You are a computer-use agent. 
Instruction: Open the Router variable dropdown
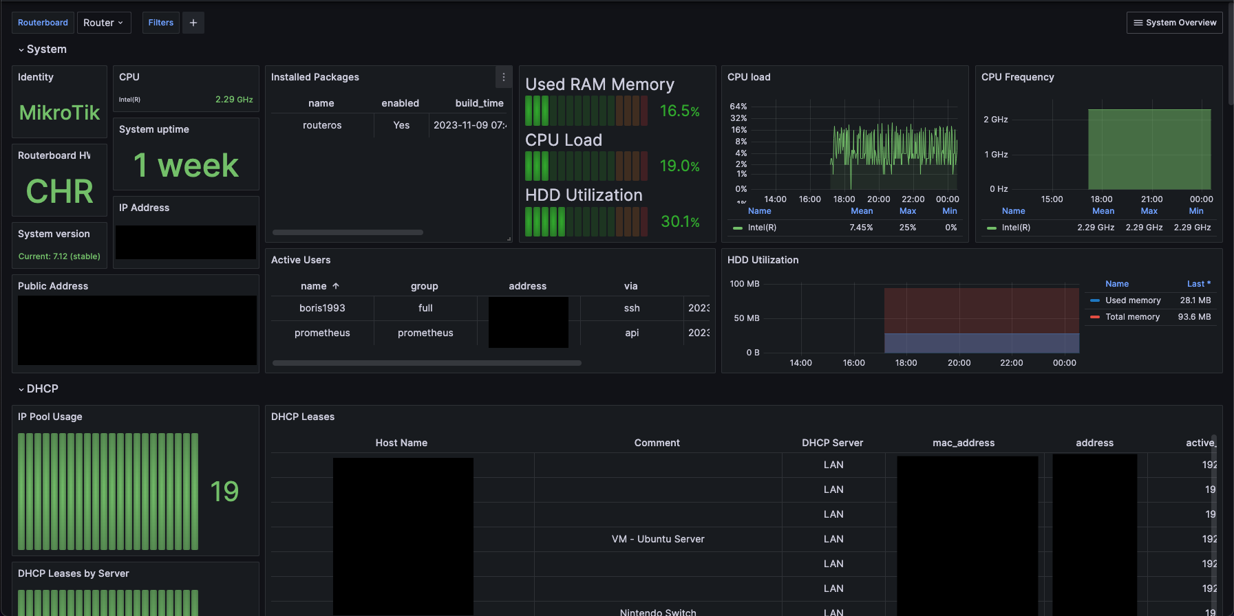coord(104,23)
